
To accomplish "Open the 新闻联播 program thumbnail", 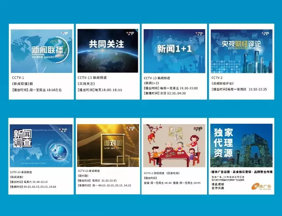I will 41,51.
